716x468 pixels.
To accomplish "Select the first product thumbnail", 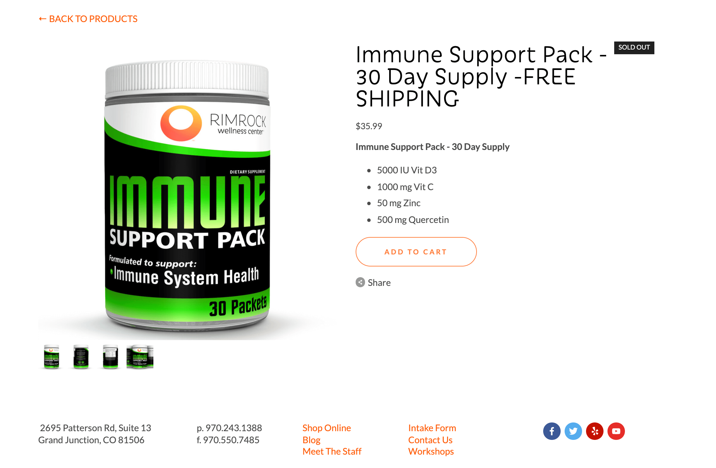I will (52, 357).
